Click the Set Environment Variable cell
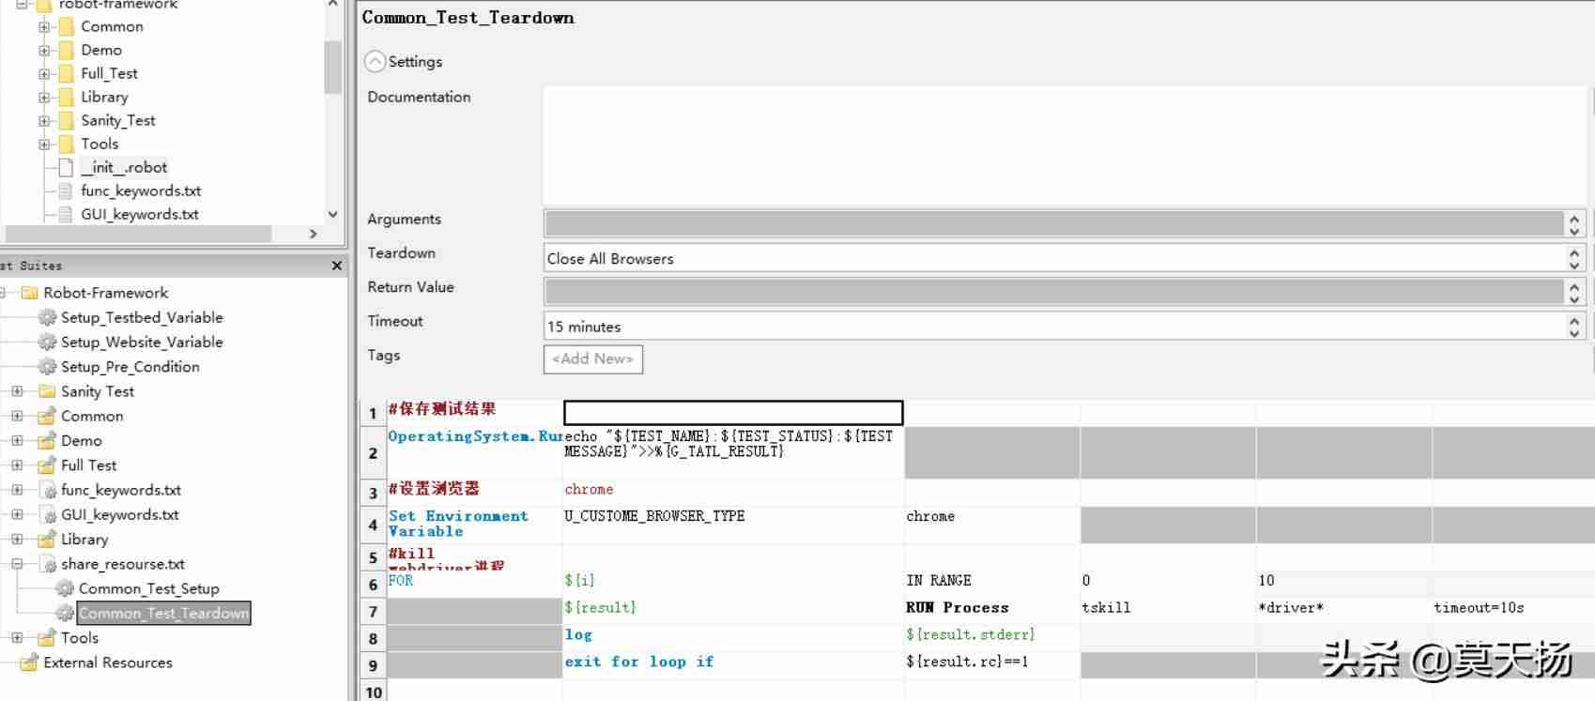Viewport: 1595px width, 701px height. (474, 524)
